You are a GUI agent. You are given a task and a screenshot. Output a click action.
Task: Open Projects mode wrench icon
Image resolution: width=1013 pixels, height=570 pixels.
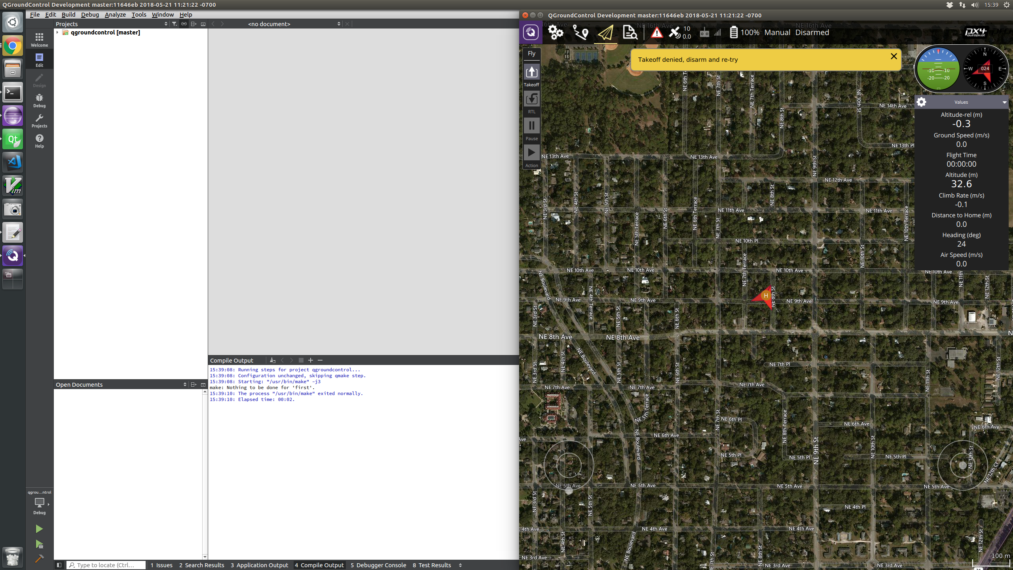(x=39, y=120)
